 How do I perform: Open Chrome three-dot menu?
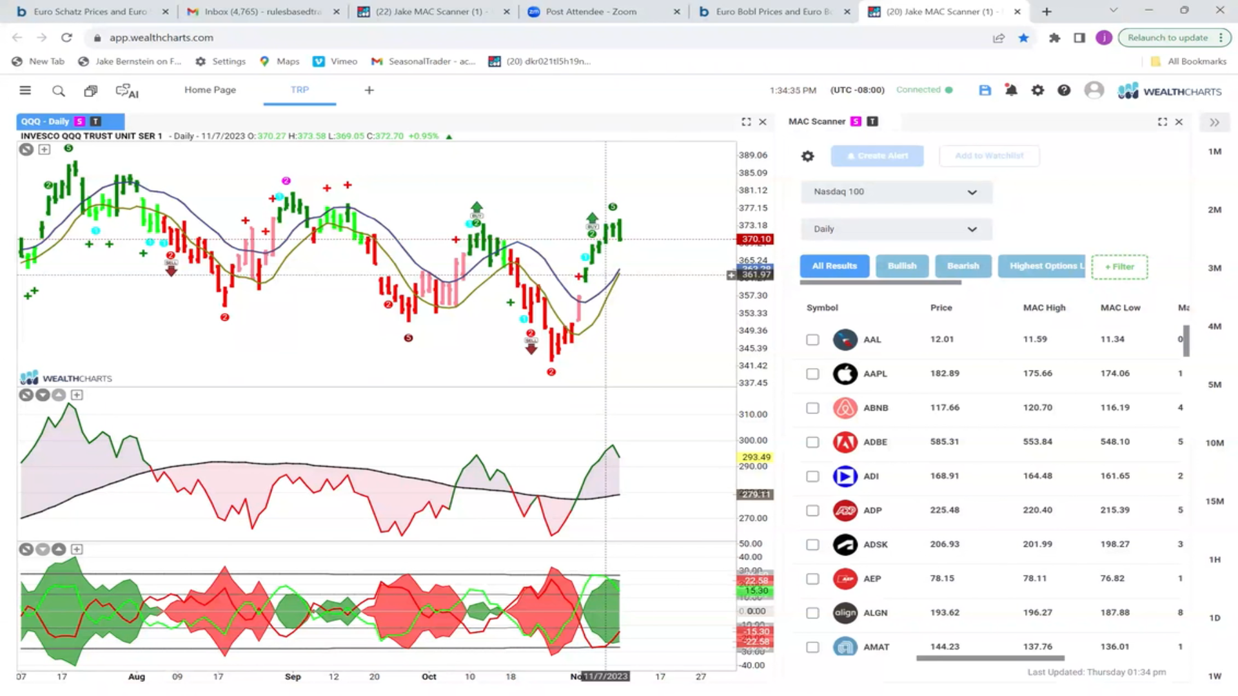1221,38
